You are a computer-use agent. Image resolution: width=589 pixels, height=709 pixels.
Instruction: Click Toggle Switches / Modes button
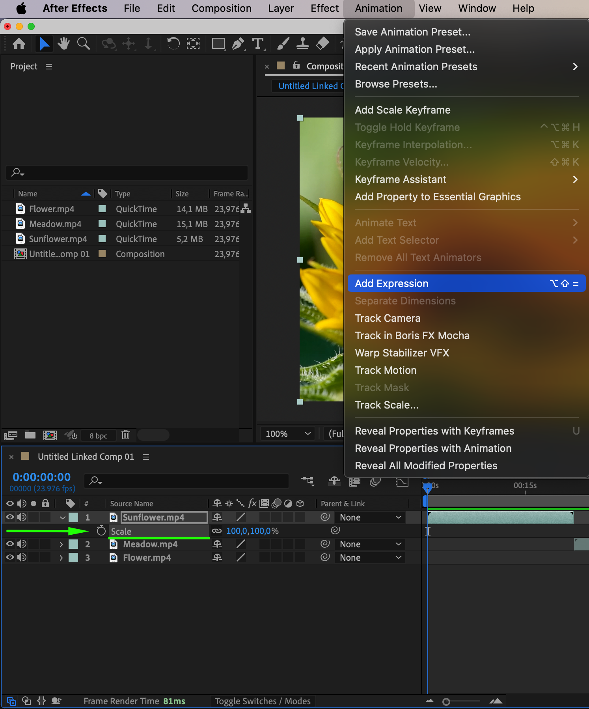pos(263,701)
